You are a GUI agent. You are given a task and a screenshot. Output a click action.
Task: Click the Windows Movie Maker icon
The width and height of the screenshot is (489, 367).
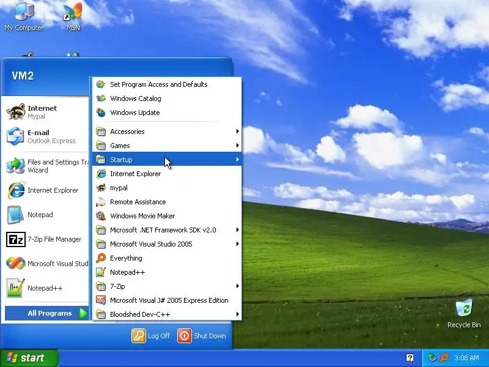(101, 216)
